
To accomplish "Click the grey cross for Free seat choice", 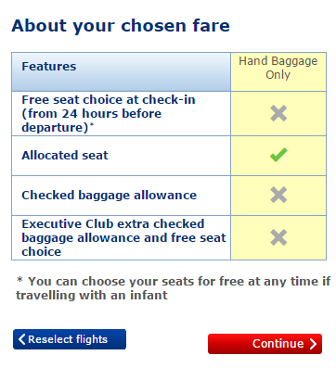I will coord(278,113).
